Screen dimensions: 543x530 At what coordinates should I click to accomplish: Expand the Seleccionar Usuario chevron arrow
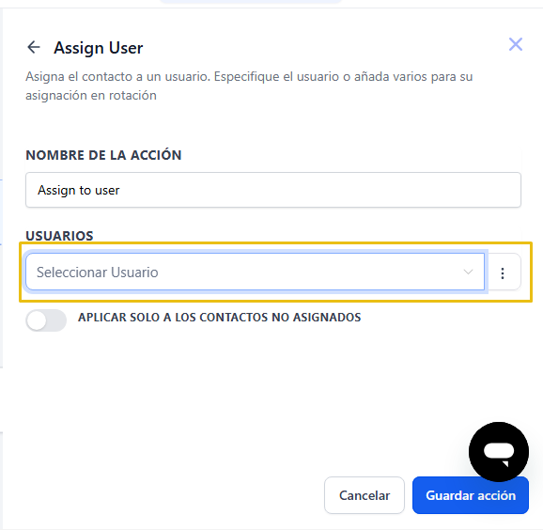(x=468, y=272)
